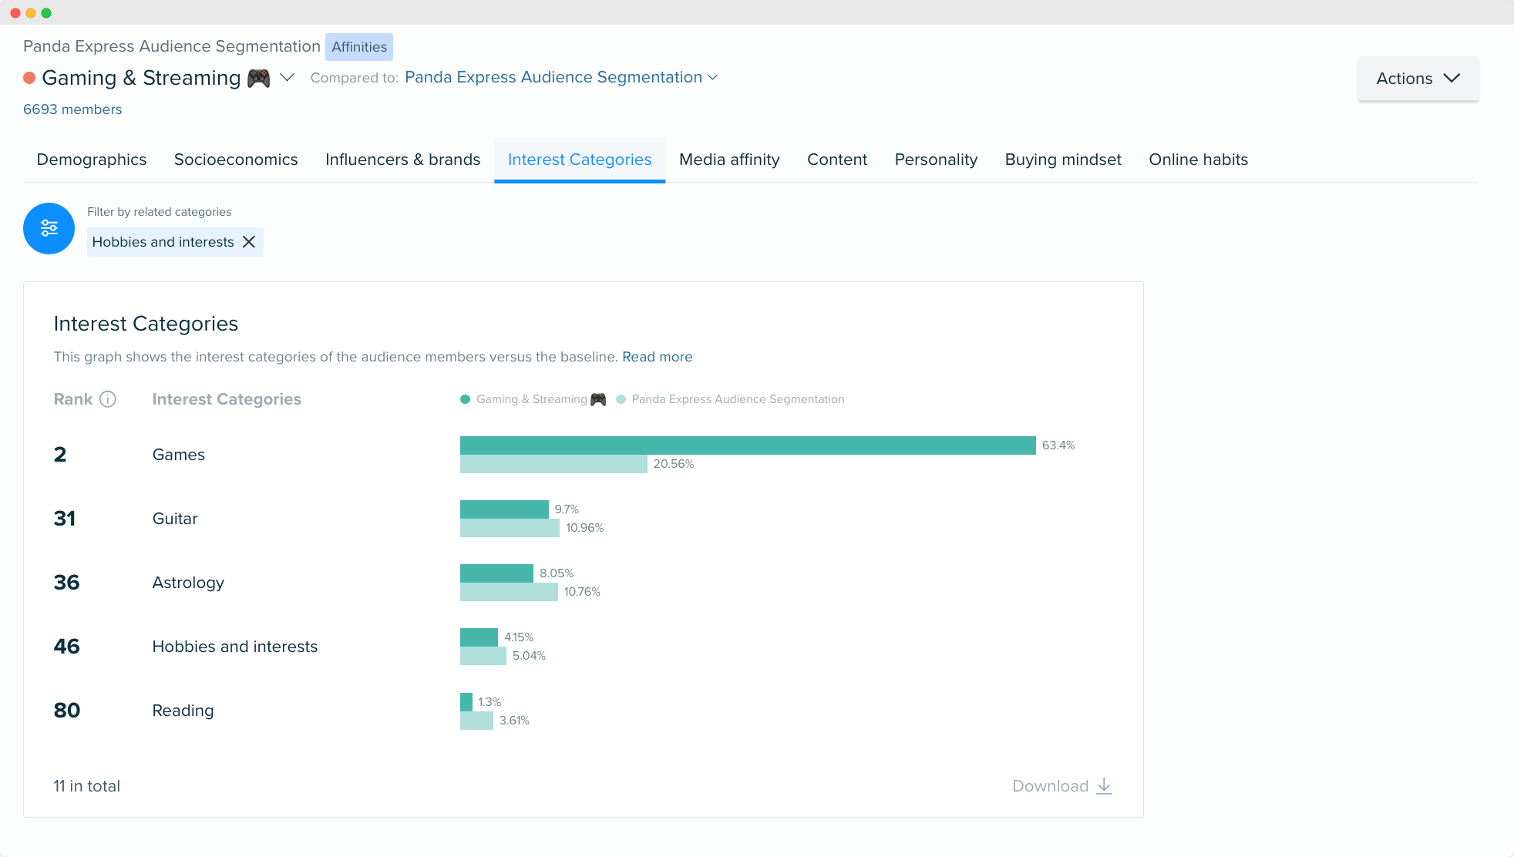This screenshot has width=1514, height=857.
Task: Select the Personality tab
Action: (x=936, y=159)
